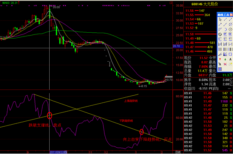Click trade row 09:42 11.48 25 S
233x154 pixels.
tap(208, 118)
